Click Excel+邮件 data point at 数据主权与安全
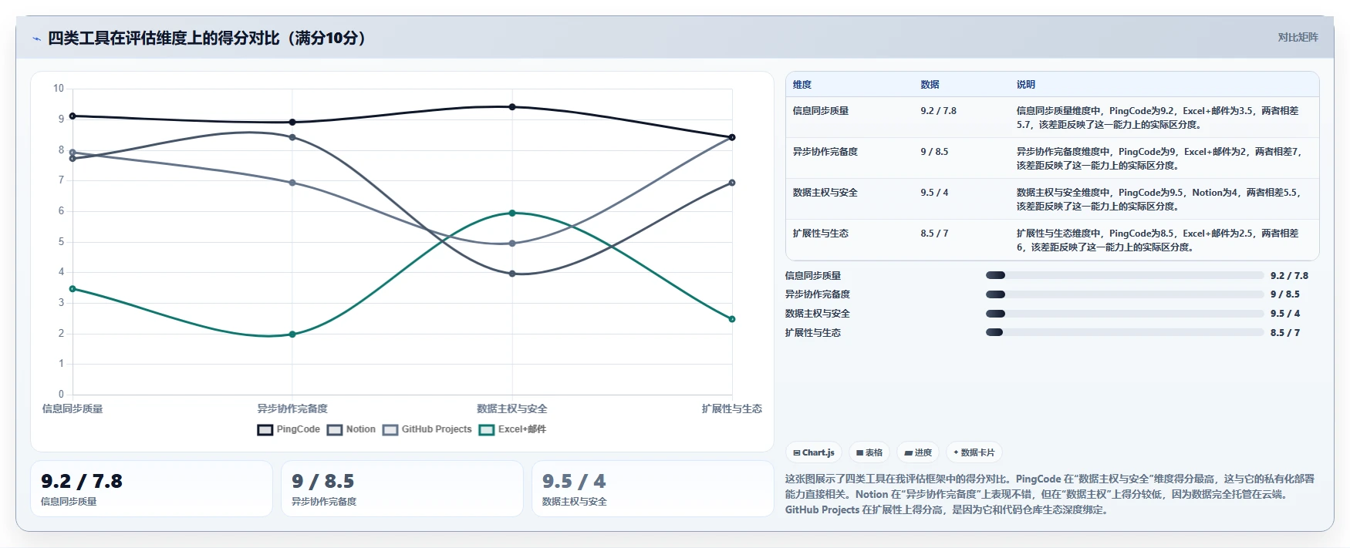This screenshot has width=1350, height=548. pos(512,213)
